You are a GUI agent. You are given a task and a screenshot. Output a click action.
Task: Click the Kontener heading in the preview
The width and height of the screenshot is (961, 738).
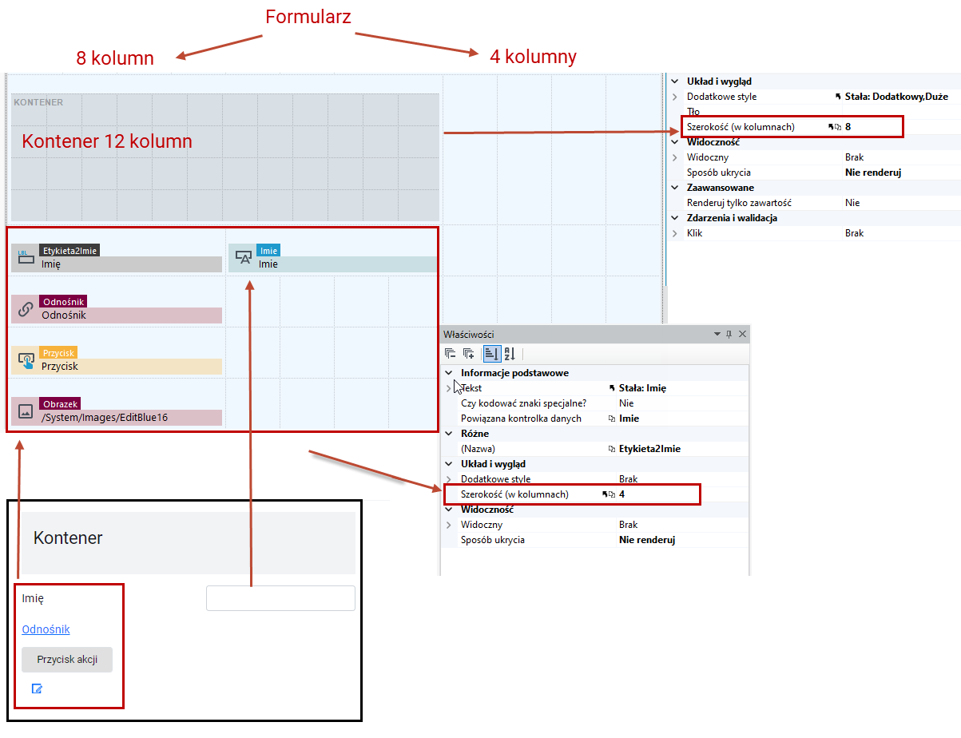[68, 538]
